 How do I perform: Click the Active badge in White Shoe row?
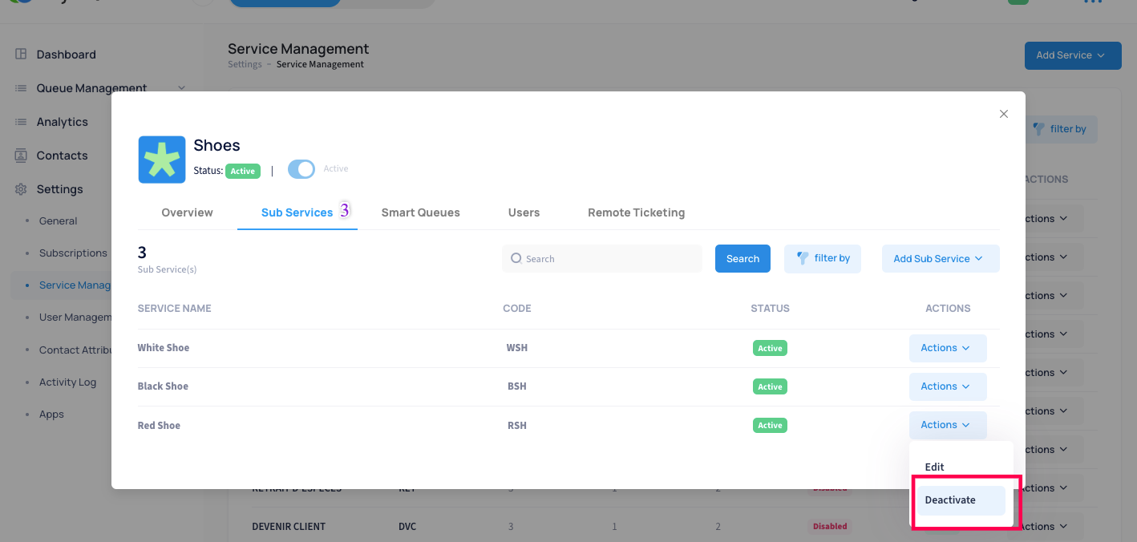(x=770, y=348)
